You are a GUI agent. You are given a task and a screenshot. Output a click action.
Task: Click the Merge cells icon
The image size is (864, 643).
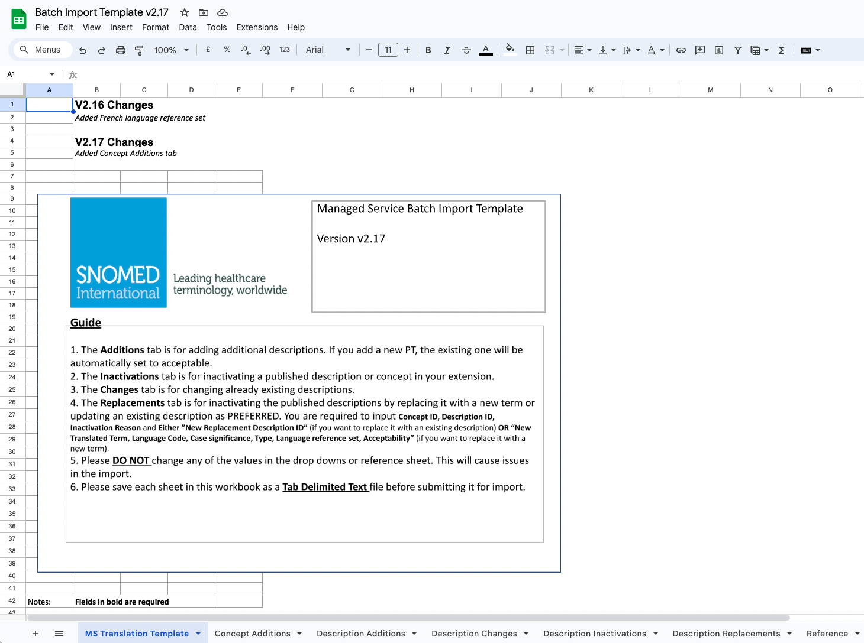pos(550,50)
